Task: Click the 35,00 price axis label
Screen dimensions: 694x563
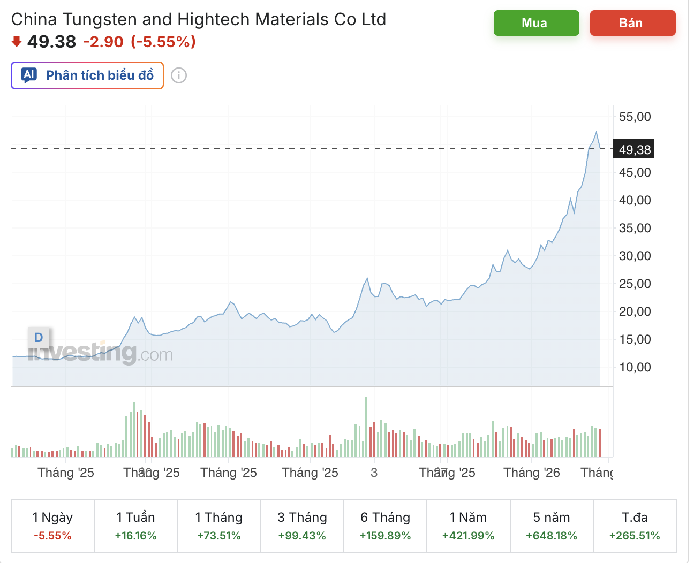Action: tap(635, 228)
